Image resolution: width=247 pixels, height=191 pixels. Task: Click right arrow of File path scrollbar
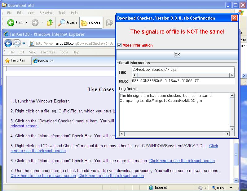tap(232, 75)
